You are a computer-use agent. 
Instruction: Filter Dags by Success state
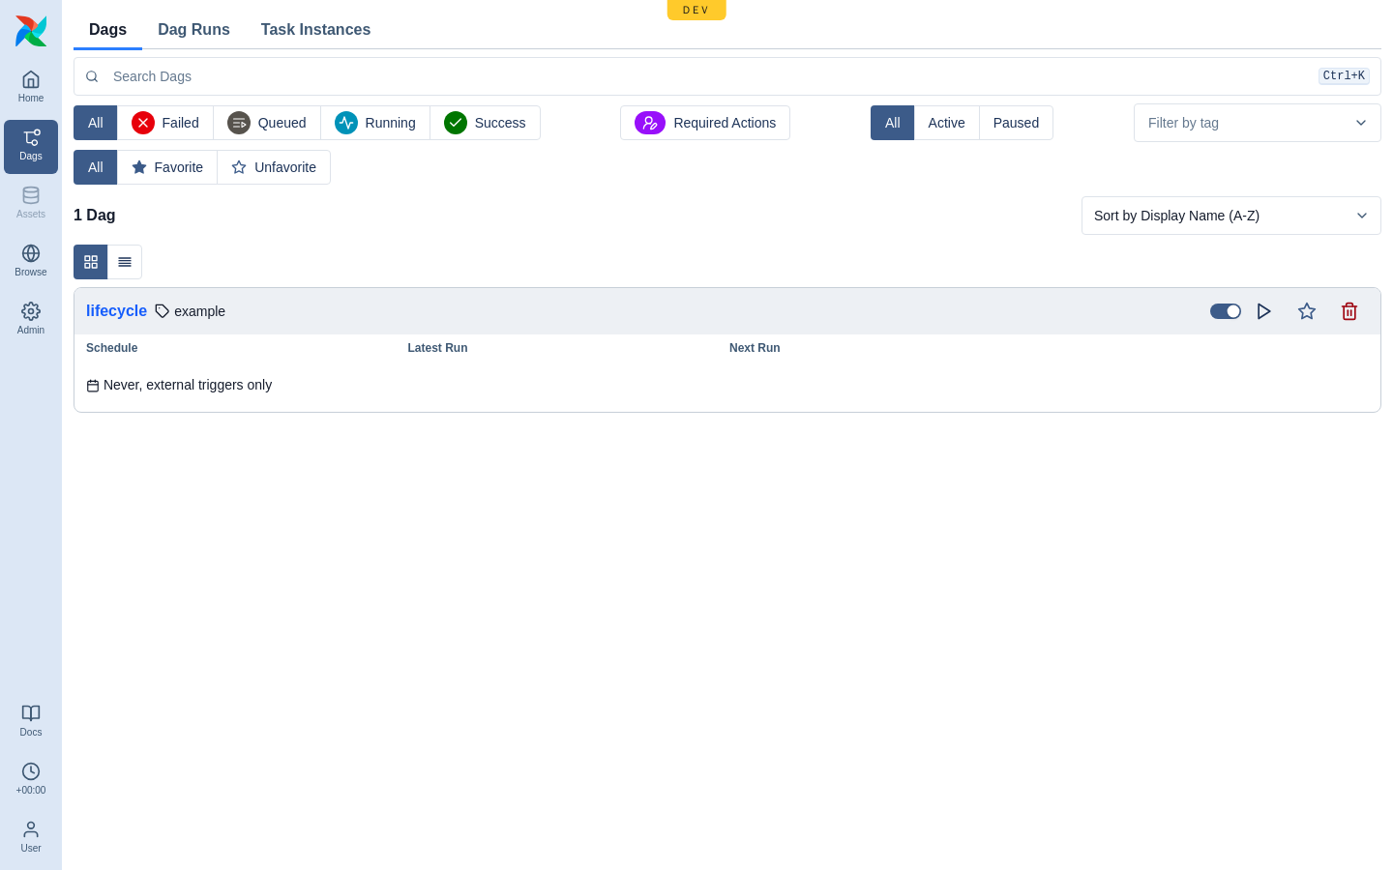point(485,123)
